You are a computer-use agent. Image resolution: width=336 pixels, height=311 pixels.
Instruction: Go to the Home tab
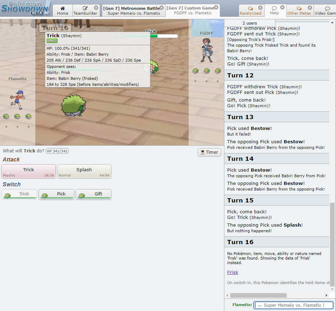63,11
